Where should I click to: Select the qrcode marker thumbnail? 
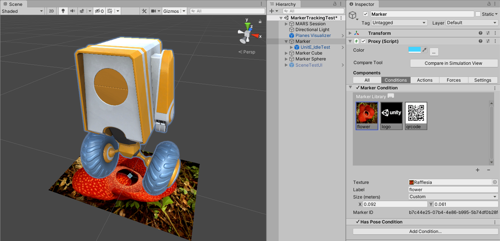pyautogui.click(x=416, y=116)
